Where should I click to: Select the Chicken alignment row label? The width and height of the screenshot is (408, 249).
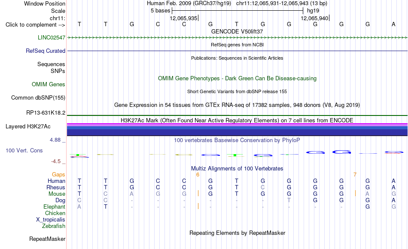55,213
